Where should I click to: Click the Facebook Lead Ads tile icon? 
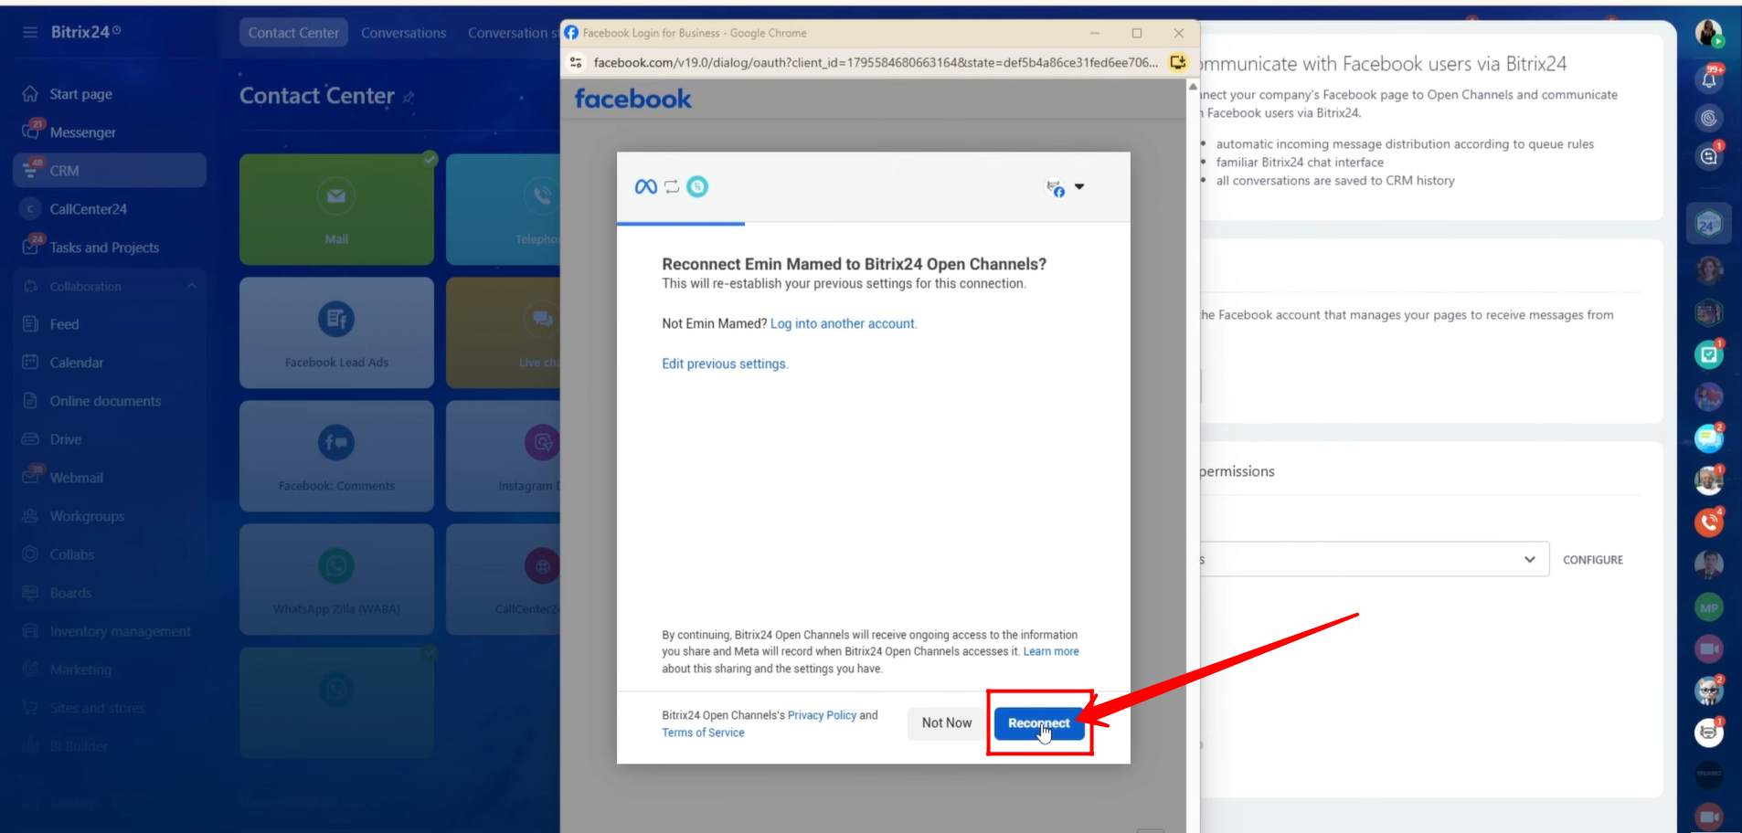pyautogui.click(x=336, y=320)
